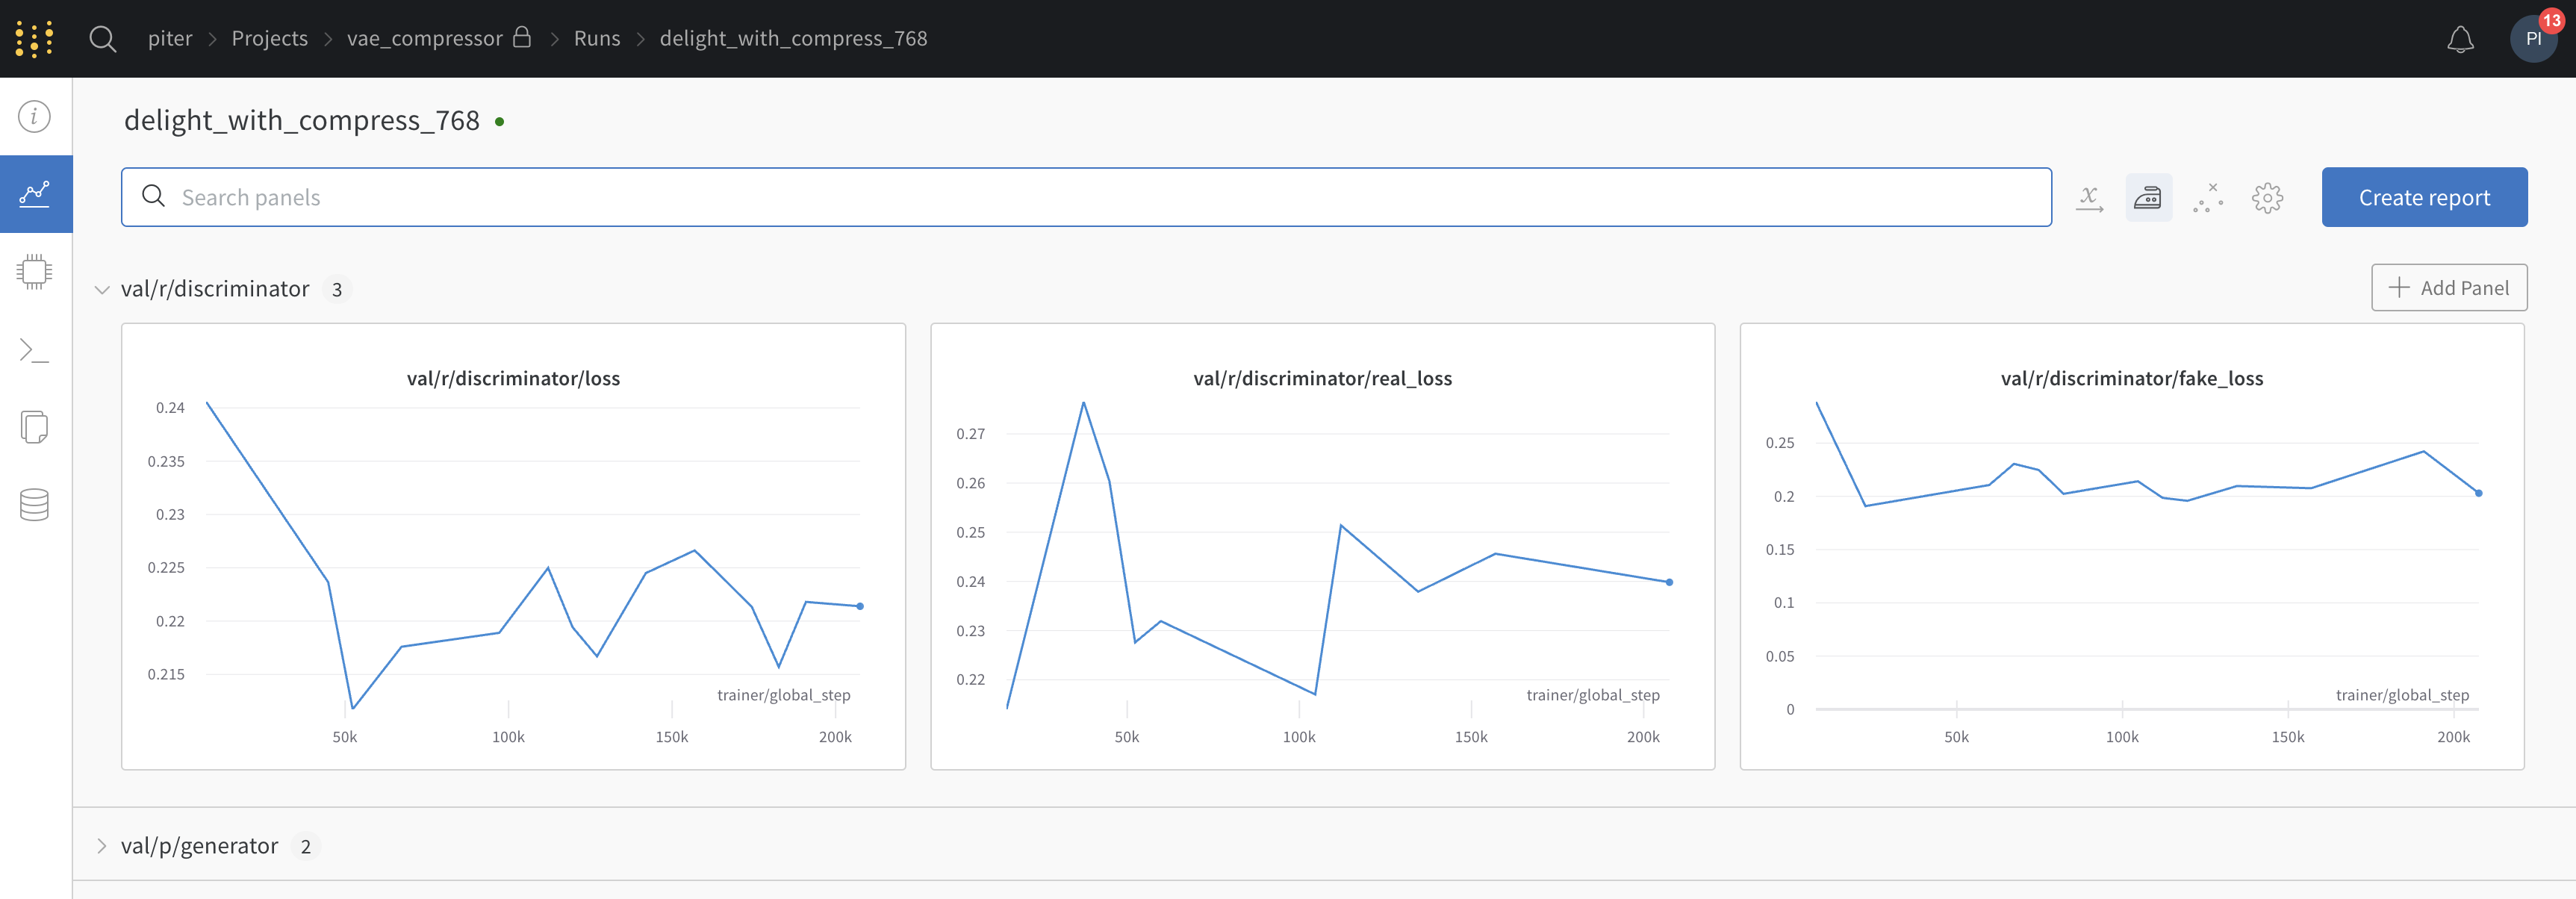Click the Create report button

tap(2424, 197)
